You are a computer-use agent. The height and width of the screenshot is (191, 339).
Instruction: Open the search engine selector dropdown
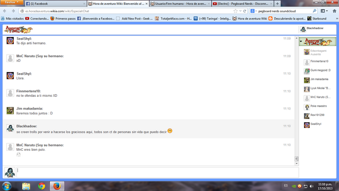click(253, 11)
